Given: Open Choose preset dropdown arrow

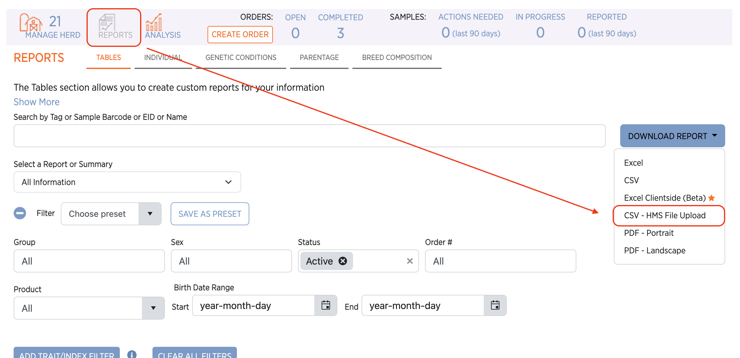Looking at the screenshot, I should click(150, 214).
